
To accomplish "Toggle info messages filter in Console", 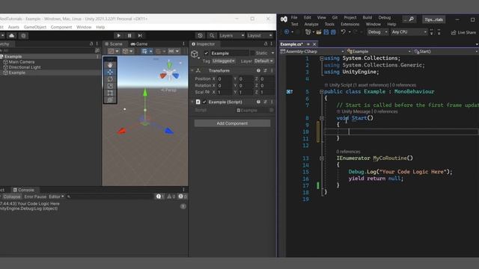I will coord(160,197).
